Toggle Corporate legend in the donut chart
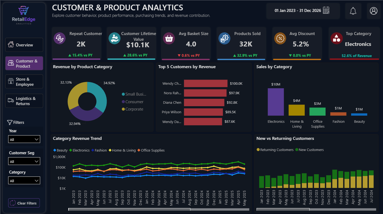383x214 pixels. click(x=132, y=109)
